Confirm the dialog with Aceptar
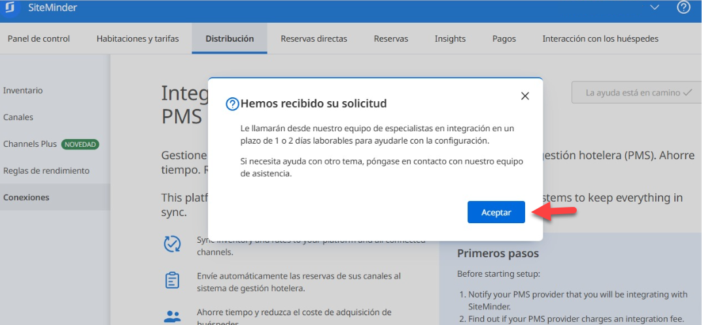703x325 pixels. (x=496, y=212)
